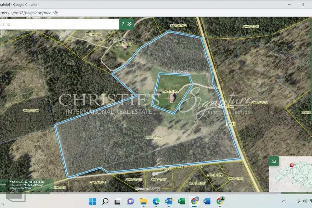Open Outlook from the taskbar

pyautogui.click(x=169, y=201)
